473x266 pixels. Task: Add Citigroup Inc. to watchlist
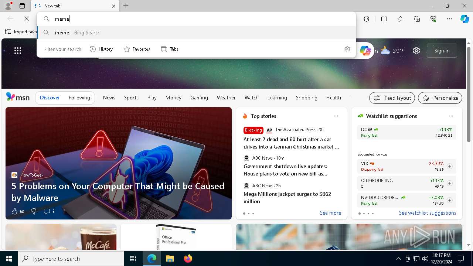[x=449, y=183]
